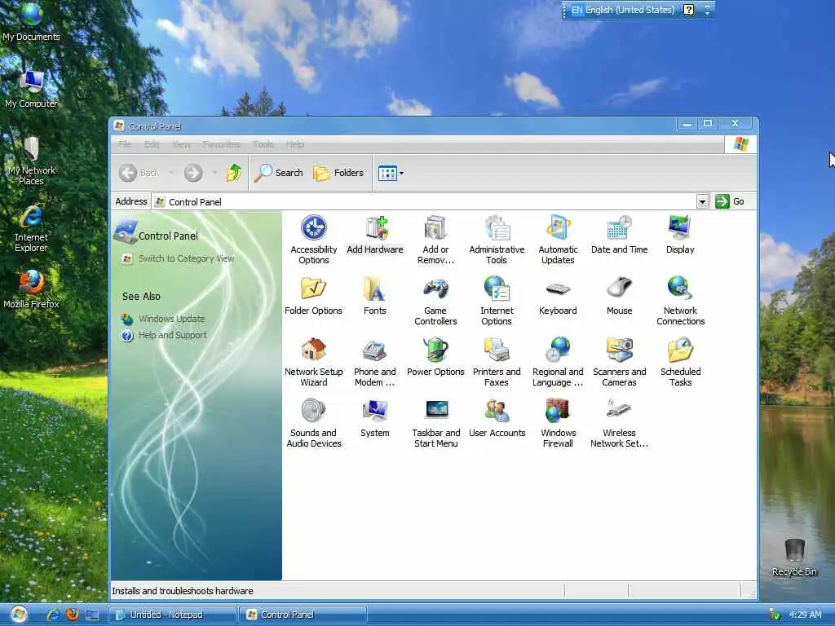Open User Accounts applet
The height and width of the screenshot is (626, 835).
tap(497, 418)
